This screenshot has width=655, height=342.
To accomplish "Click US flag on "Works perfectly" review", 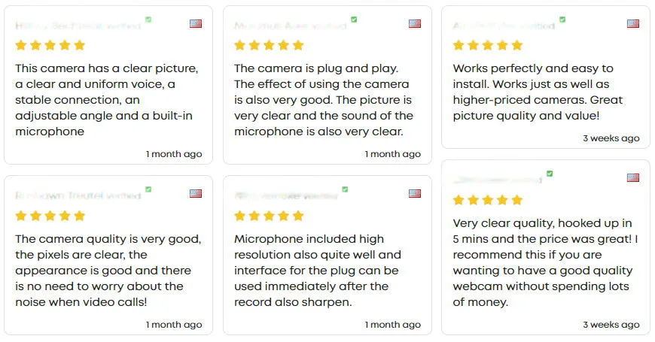I will (633, 23).
